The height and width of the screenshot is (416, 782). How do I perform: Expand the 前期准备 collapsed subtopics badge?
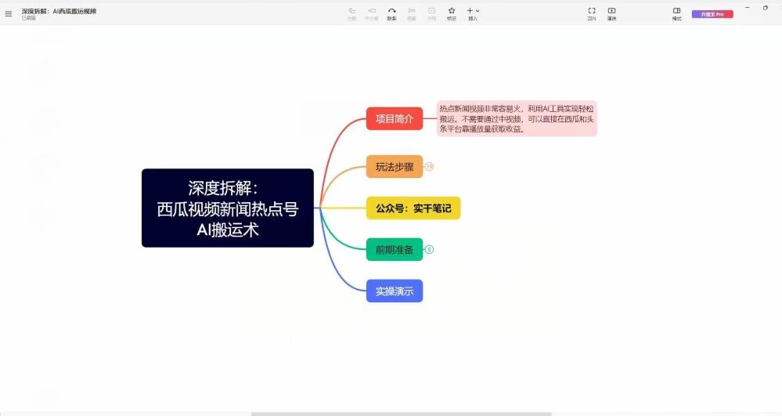[x=429, y=250]
